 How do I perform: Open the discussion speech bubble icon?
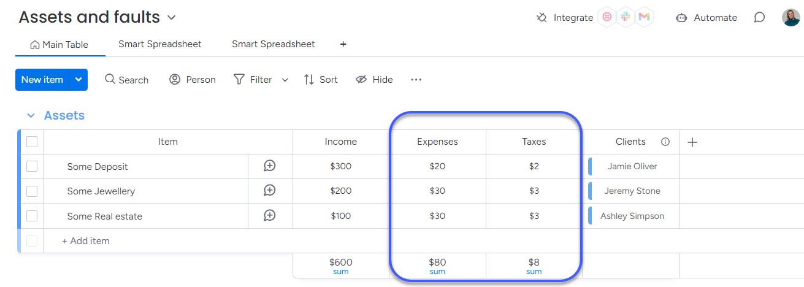[759, 18]
